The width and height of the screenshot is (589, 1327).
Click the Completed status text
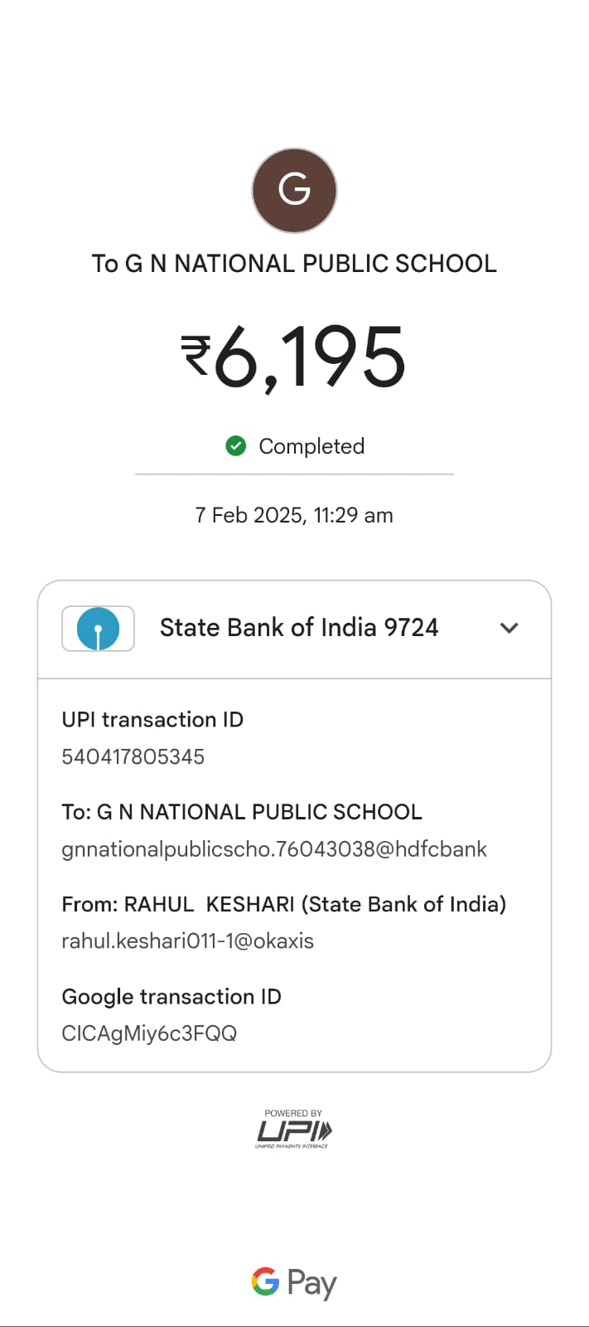[x=311, y=446]
